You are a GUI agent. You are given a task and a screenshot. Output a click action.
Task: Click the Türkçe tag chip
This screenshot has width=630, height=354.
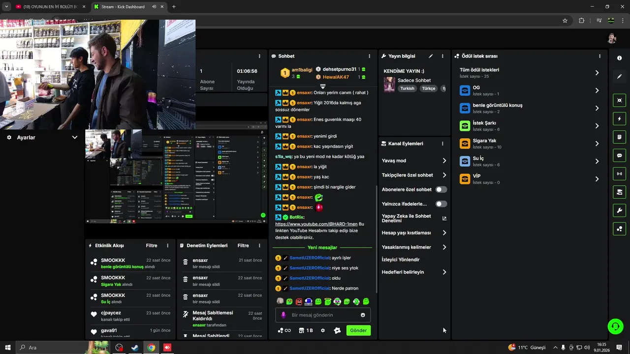pos(428,88)
